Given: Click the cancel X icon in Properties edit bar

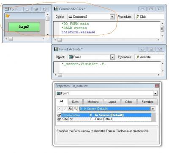Looking at the screenshot, I should click(x=60, y=109).
